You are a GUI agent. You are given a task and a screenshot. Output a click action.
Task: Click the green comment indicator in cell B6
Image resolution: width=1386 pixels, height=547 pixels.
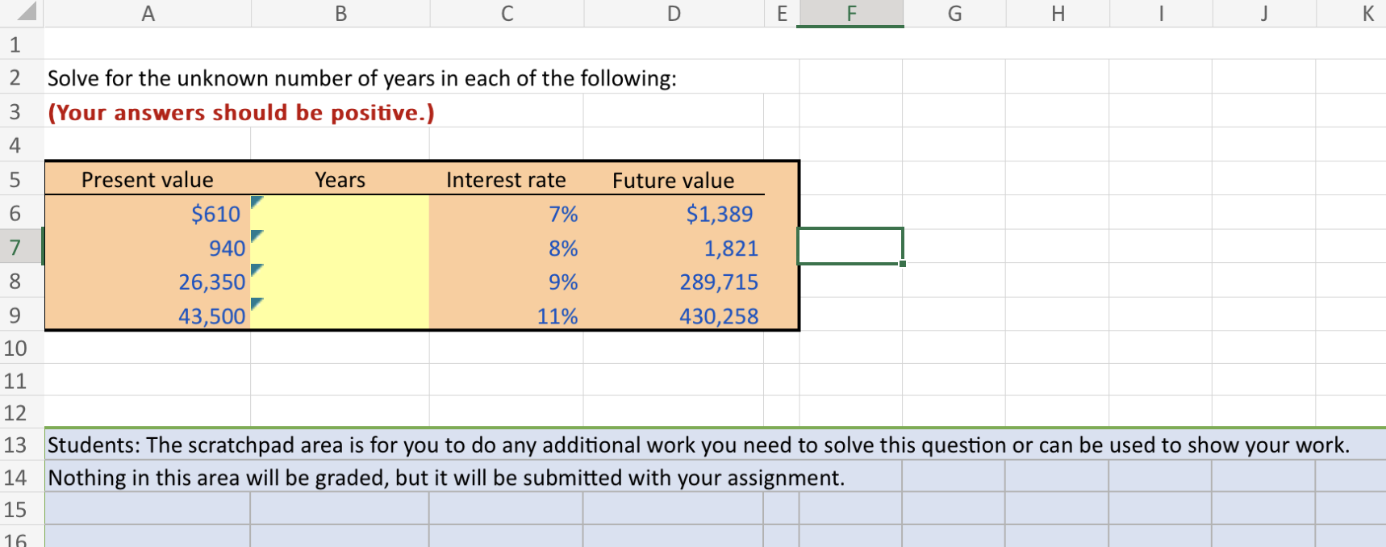pyautogui.click(x=257, y=200)
